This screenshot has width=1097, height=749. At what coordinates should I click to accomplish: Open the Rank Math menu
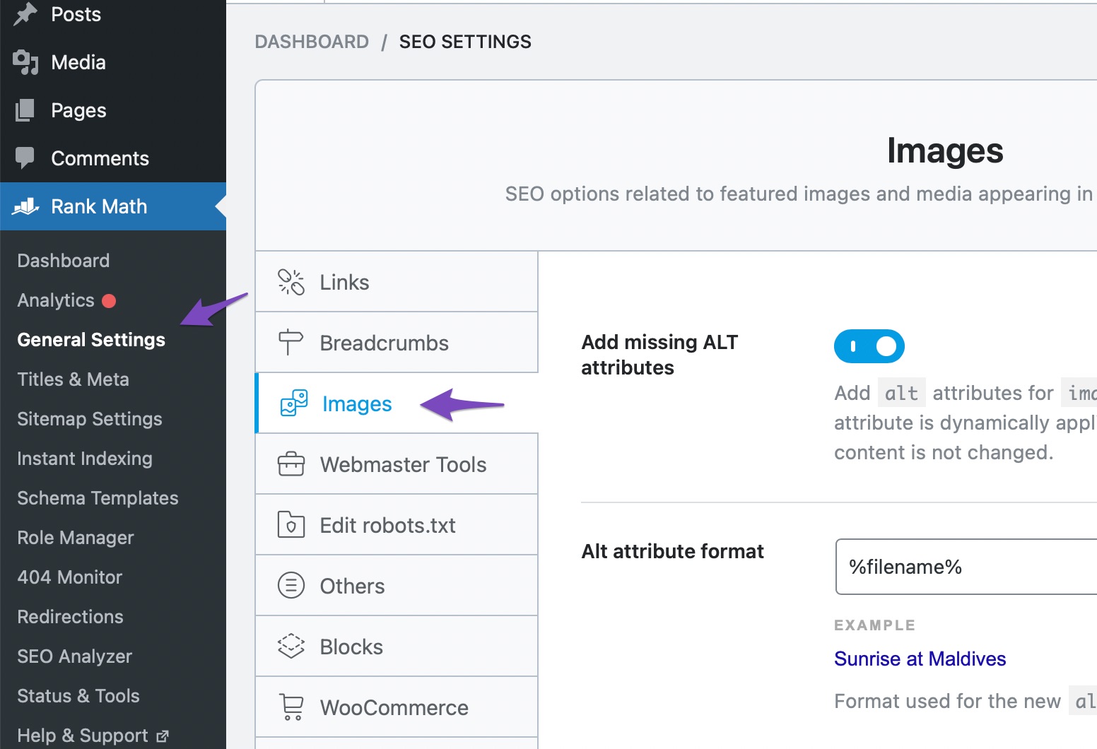[113, 206]
